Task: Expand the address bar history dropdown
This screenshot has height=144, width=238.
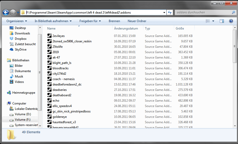Action: tap(164, 13)
